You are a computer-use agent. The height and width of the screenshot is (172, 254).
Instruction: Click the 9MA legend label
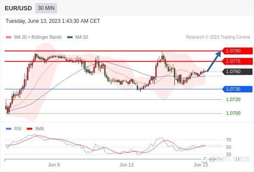coord(40,129)
